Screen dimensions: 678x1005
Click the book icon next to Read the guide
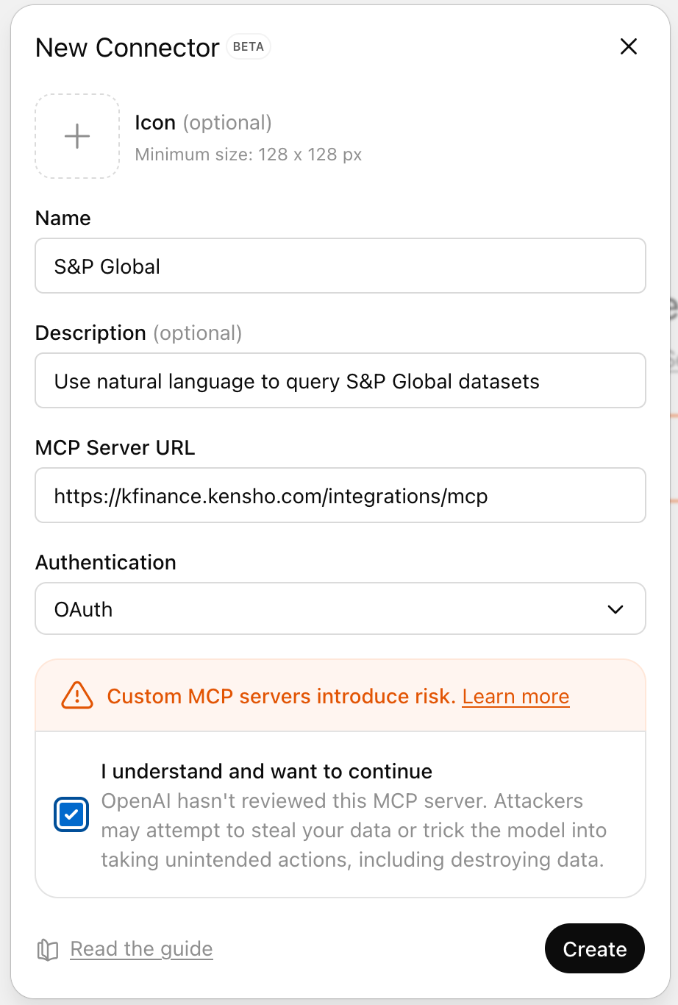click(47, 949)
